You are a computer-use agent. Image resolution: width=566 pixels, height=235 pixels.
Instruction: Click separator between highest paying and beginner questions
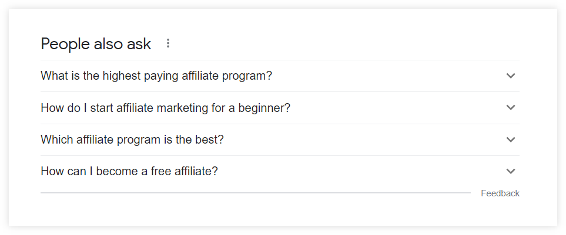click(x=280, y=91)
